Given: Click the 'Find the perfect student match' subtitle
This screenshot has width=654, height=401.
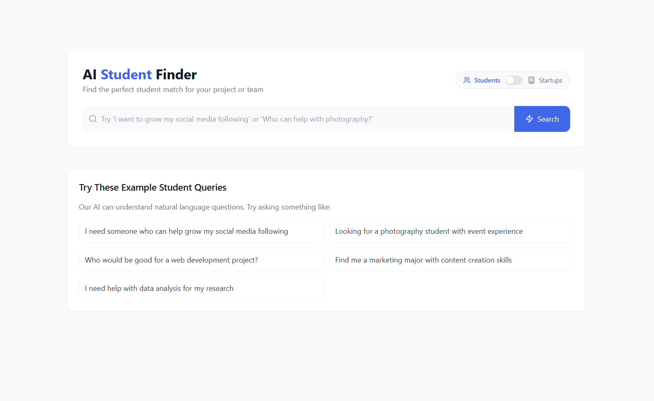Looking at the screenshot, I should point(173,90).
